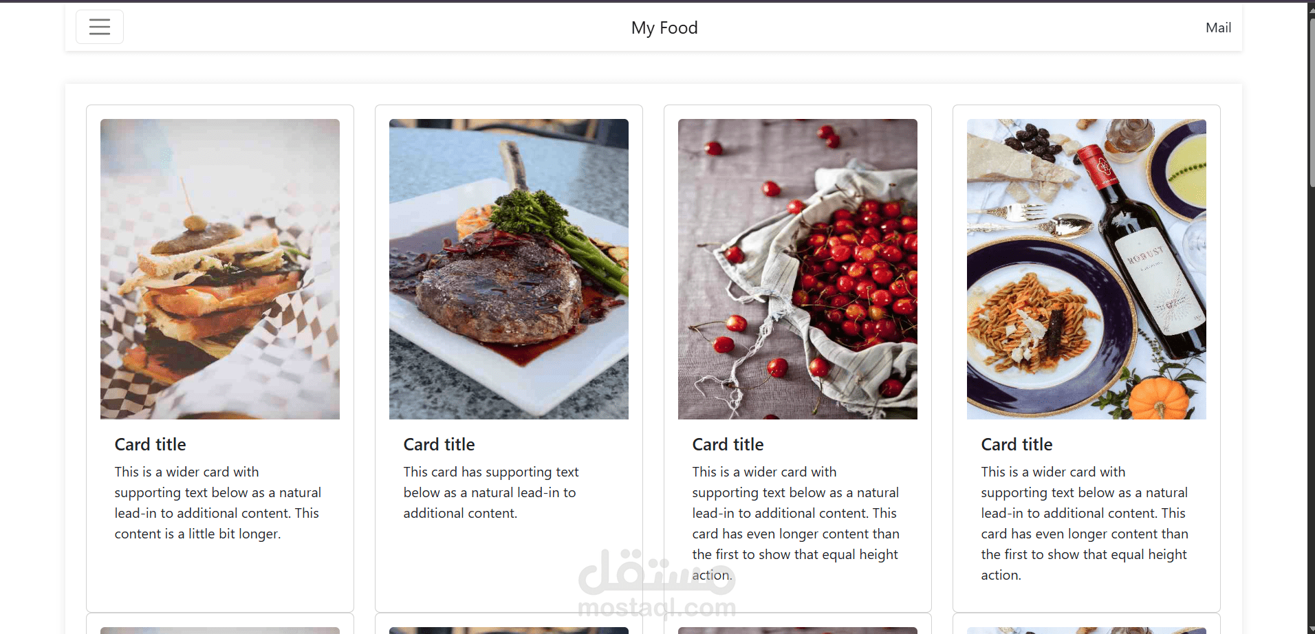Click the fourth card's Card title heading
Image resolution: width=1315 pixels, height=634 pixels.
pyautogui.click(x=1017, y=444)
